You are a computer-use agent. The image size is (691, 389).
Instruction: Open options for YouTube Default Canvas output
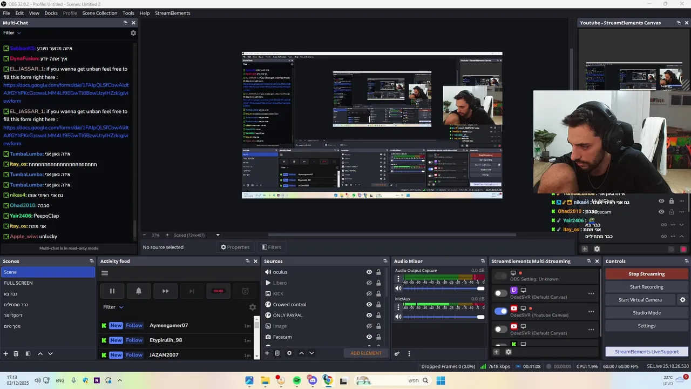tap(591, 330)
